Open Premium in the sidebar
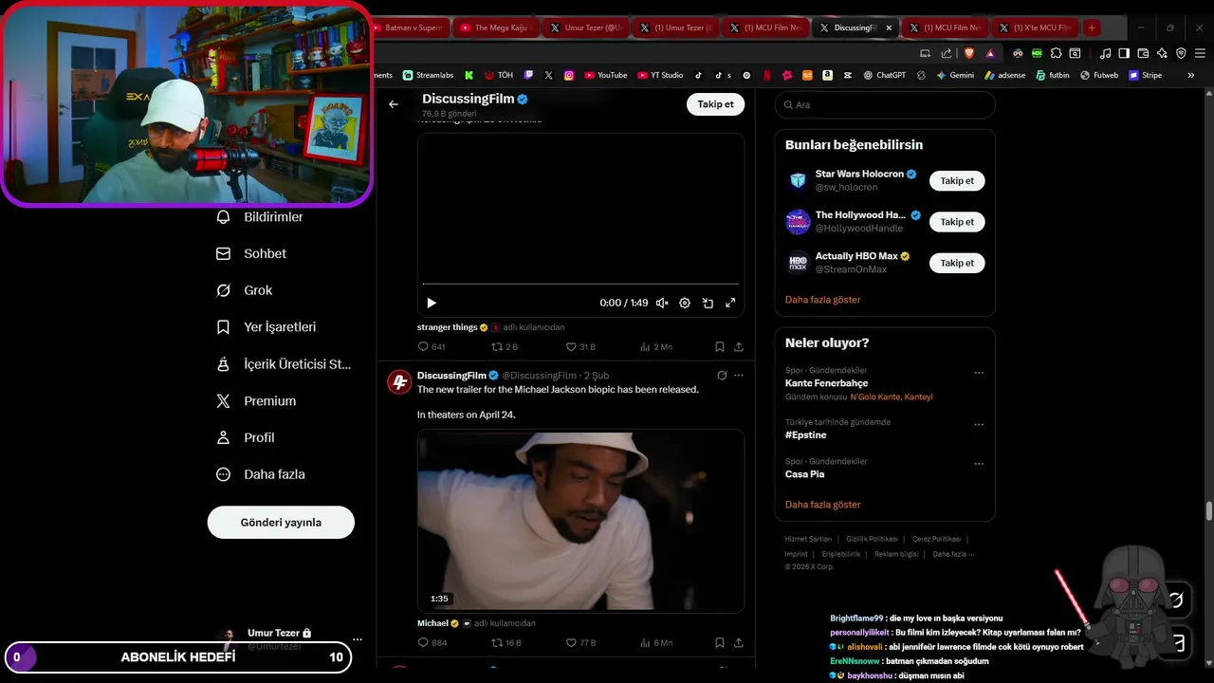The height and width of the screenshot is (683, 1214). [256, 401]
